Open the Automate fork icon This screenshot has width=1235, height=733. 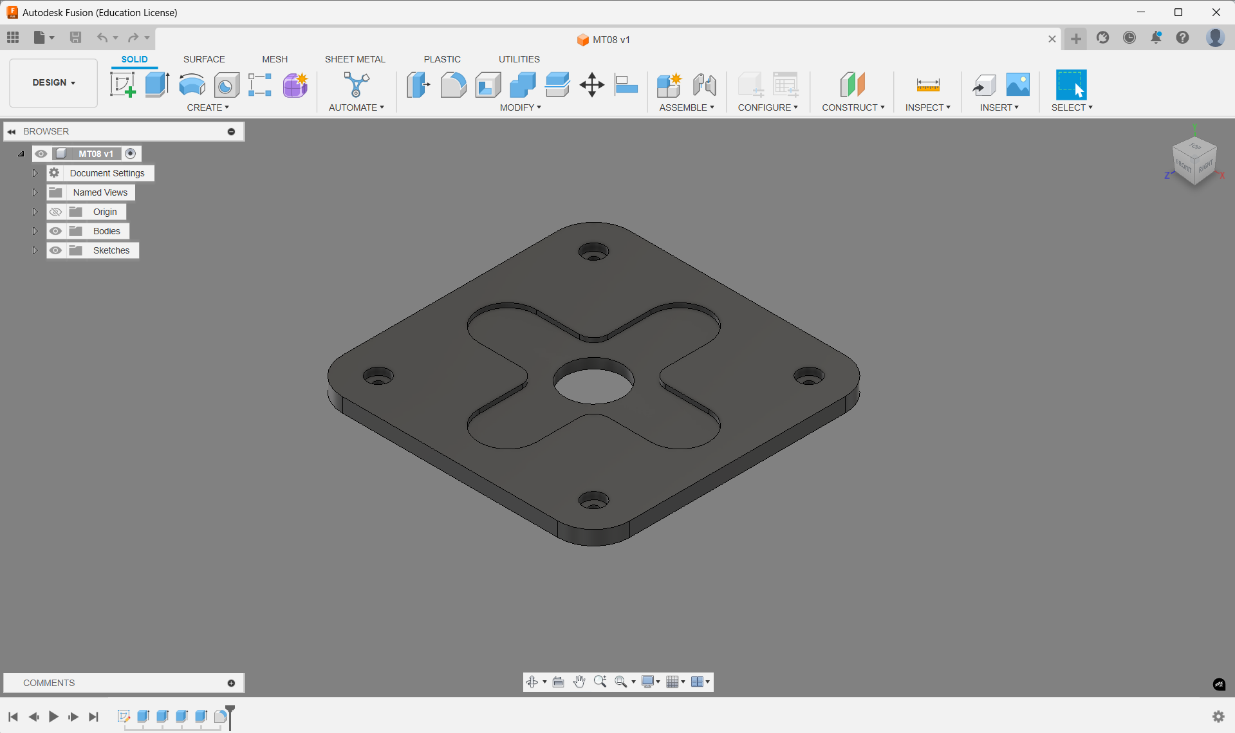(x=356, y=84)
